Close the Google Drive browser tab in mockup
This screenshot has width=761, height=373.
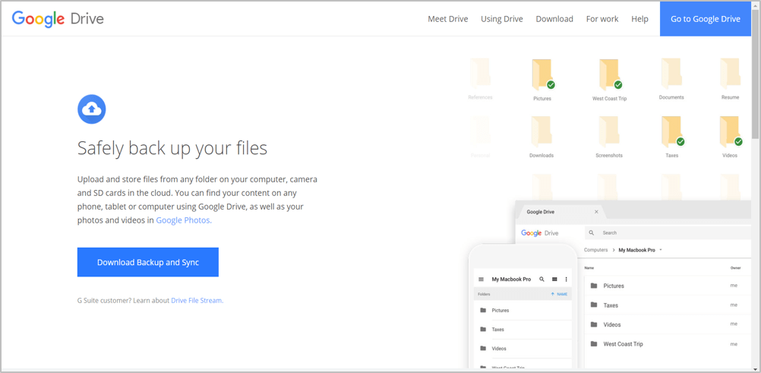pos(596,212)
